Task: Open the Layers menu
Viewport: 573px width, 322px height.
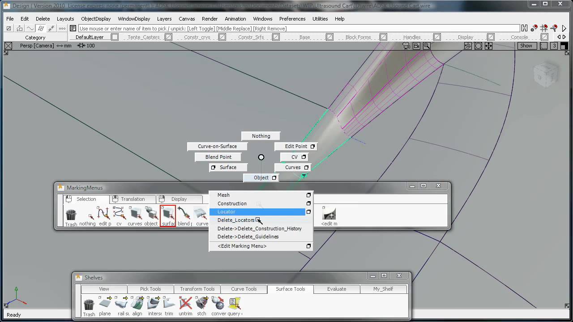Action: tap(164, 19)
